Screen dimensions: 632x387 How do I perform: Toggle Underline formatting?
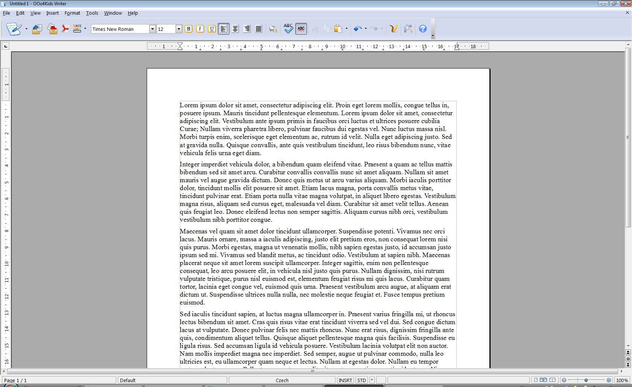212,29
